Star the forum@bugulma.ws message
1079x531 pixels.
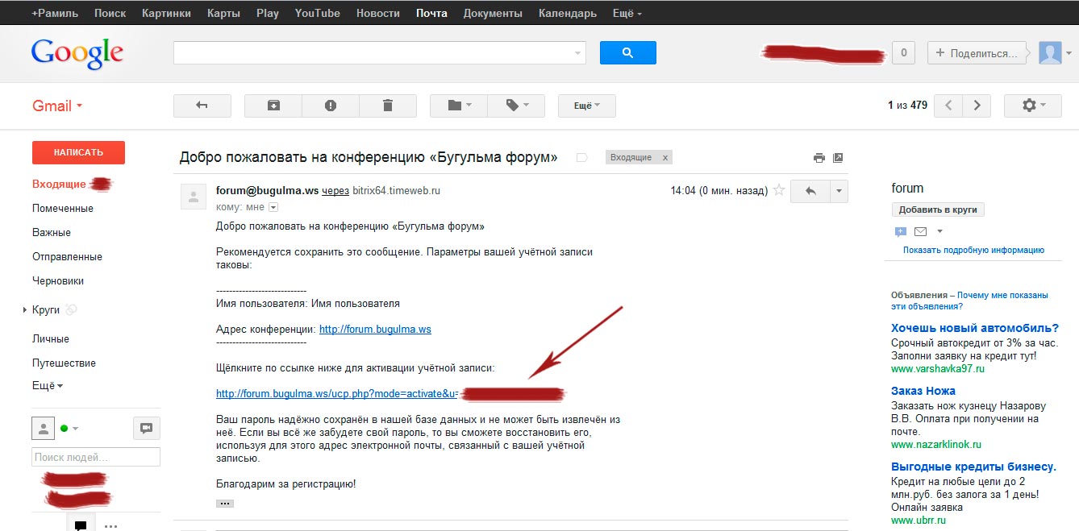click(x=779, y=191)
